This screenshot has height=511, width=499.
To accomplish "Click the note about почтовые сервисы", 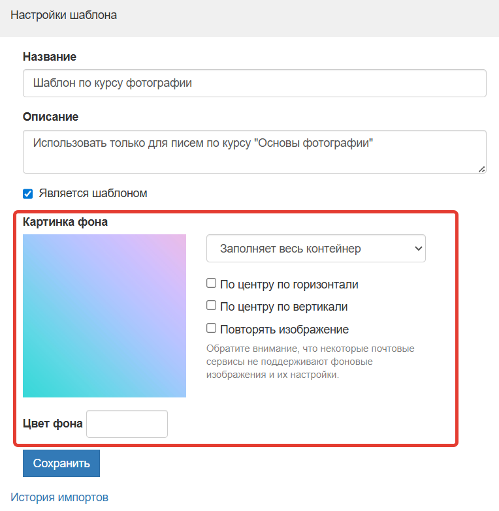I will (x=310, y=362).
